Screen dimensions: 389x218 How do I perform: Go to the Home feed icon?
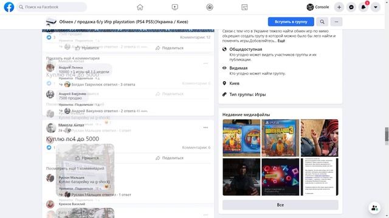(140, 7)
